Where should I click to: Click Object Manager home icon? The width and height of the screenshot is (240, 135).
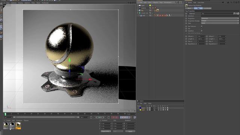point(178,3)
